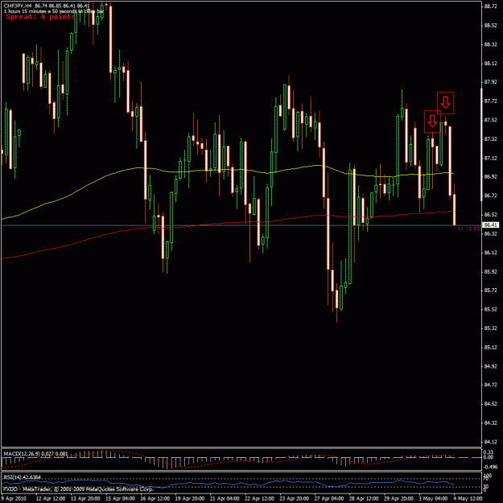The height and width of the screenshot is (503, 503).
Task: Click the 0.33 MACD scale value
Action: tap(489, 452)
